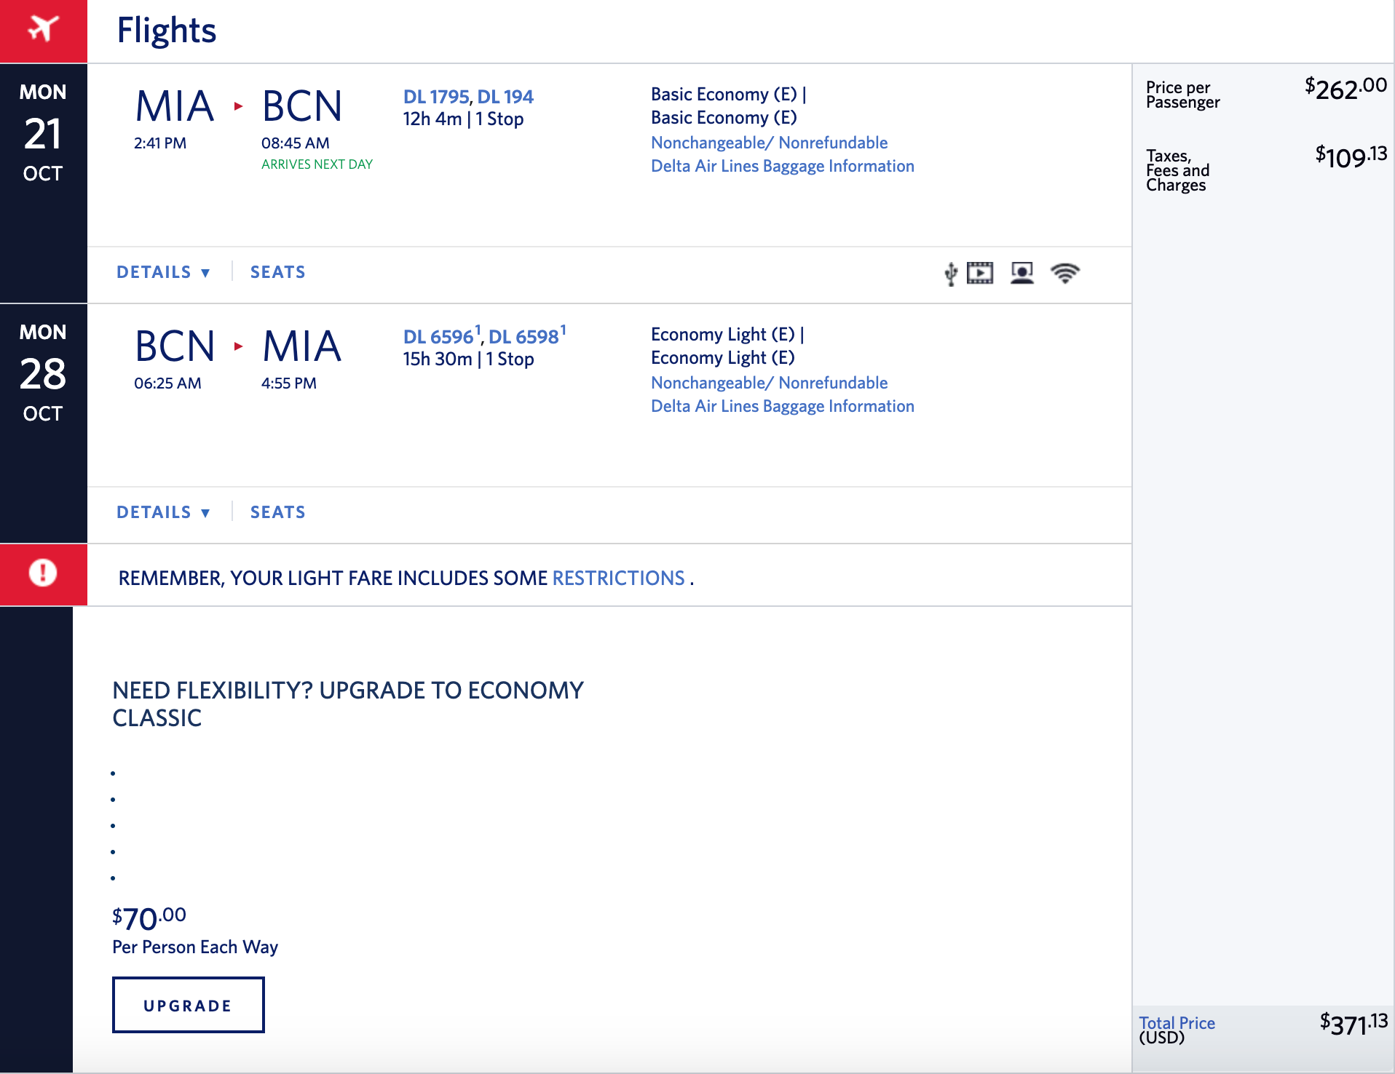Open Nonchangeable/Nonrefundable link for Economy Light flight
This screenshot has width=1395, height=1074.
(770, 383)
